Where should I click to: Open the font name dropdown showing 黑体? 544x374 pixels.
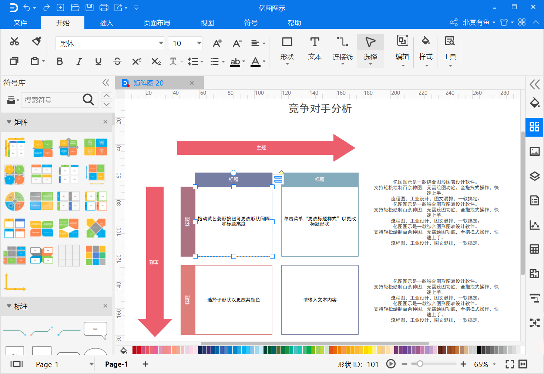110,43
